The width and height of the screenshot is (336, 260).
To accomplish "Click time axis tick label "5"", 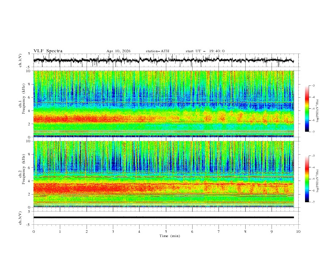I will [166, 232].
